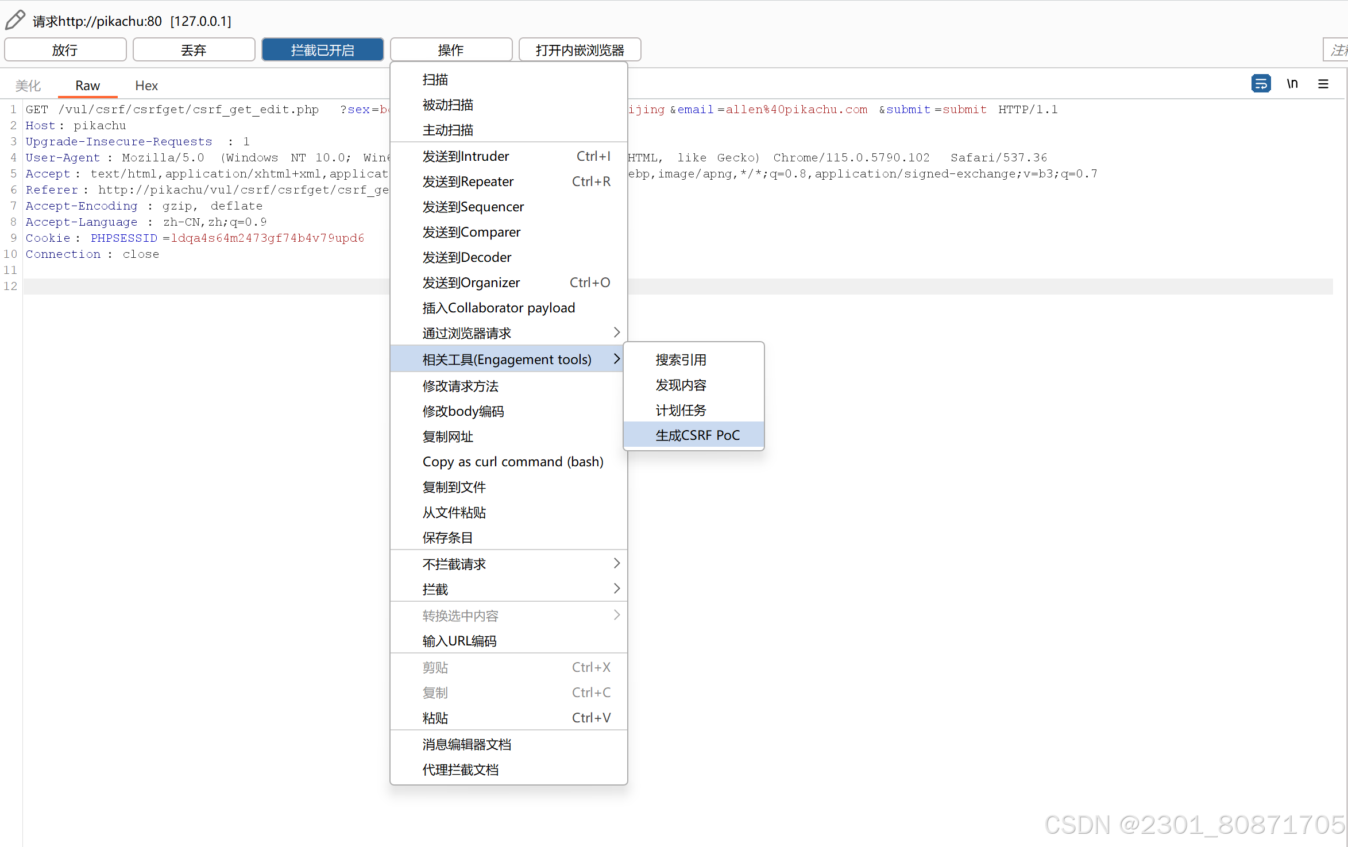Viewport: 1348px width, 847px height.
Task: Switch to the Hex tab
Action: coord(146,86)
